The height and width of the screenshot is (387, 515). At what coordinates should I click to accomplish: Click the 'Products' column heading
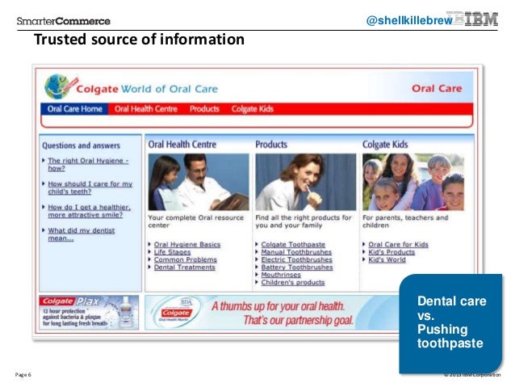271,145
